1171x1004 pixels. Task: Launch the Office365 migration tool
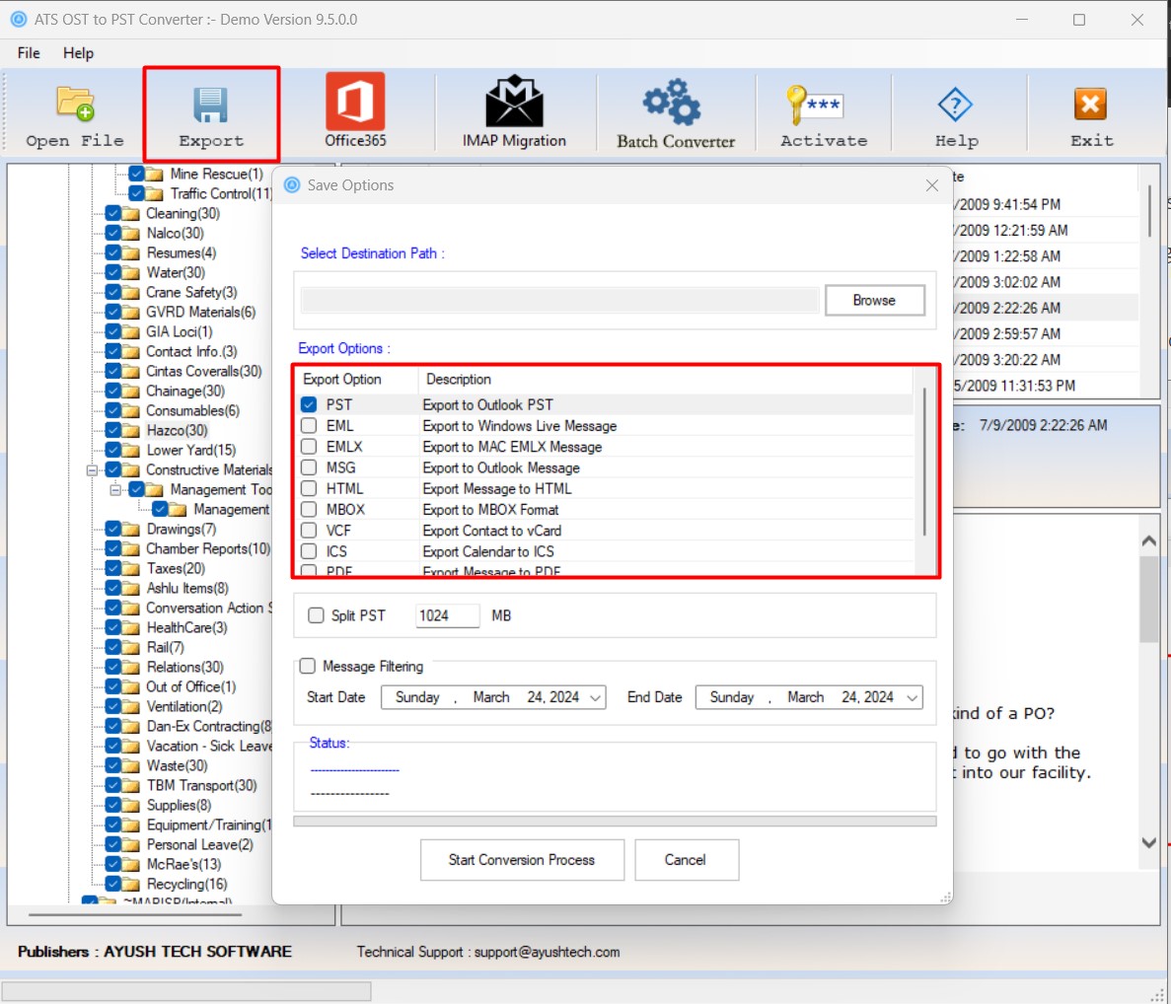(354, 108)
